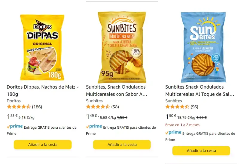This screenshot has height=164, width=239.
Task: Add Doritos Dippas to the basket
Action: pyautogui.click(x=43, y=145)
